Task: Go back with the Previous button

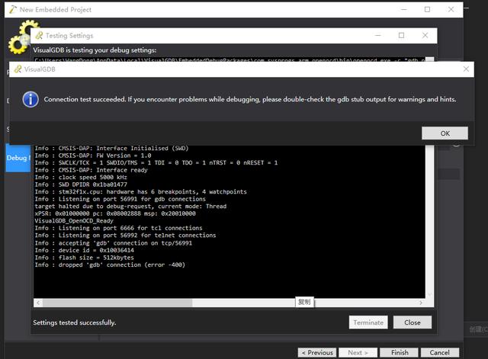Action: pos(317,352)
